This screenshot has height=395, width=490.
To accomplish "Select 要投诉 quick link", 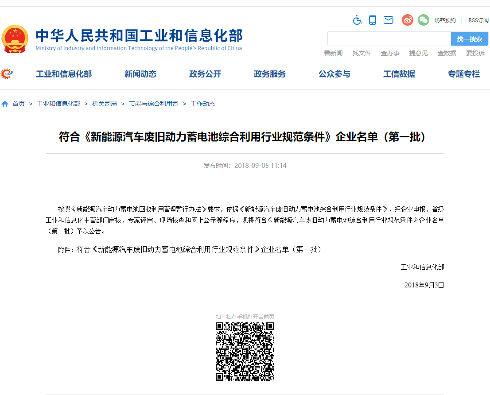I will [x=475, y=53].
